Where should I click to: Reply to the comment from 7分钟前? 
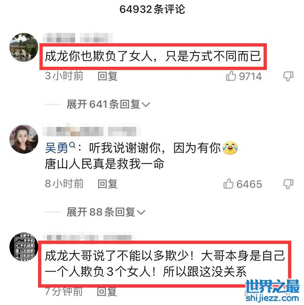point(107,291)
